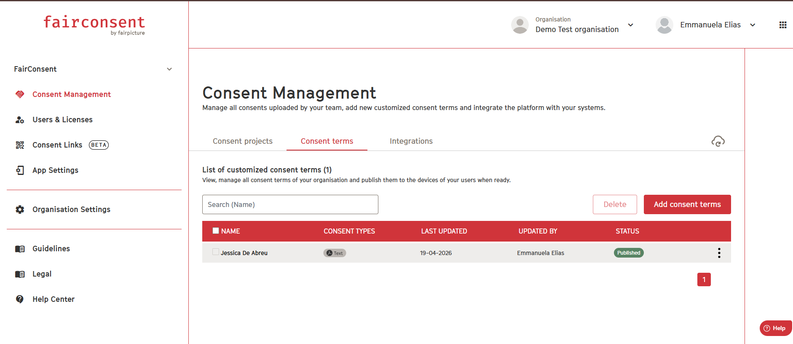The width and height of the screenshot is (793, 344).
Task: Click the Guidelines book icon
Action: pyautogui.click(x=20, y=249)
